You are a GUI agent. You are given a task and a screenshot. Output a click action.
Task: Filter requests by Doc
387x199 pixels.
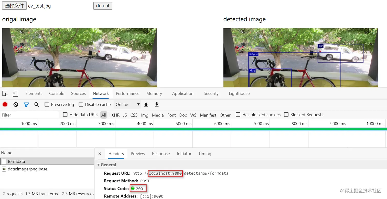pyautogui.click(x=183, y=115)
